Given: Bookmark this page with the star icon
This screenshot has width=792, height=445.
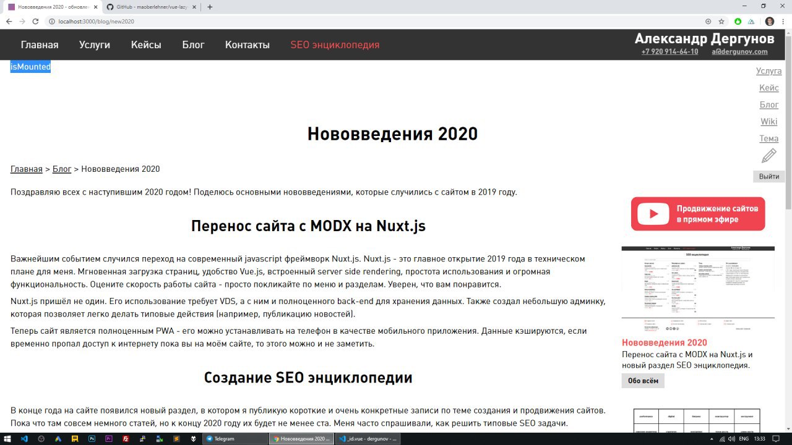Looking at the screenshot, I should coord(721,21).
